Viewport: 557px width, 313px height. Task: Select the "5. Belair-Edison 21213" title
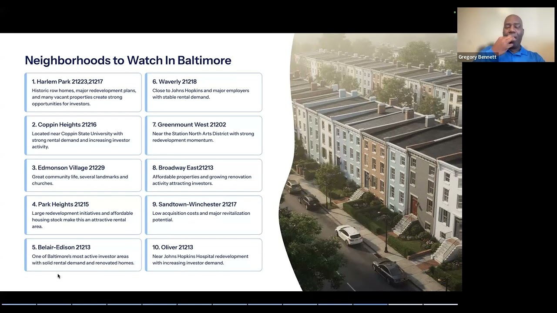(61, 247)
